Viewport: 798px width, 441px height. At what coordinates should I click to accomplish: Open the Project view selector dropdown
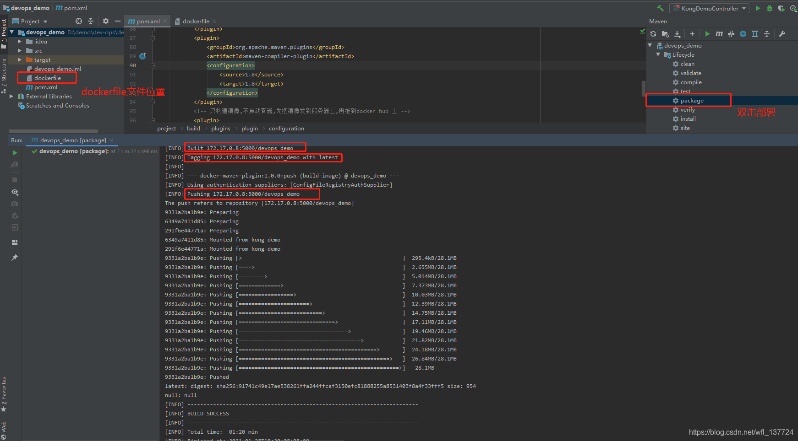tap(30, 21)
